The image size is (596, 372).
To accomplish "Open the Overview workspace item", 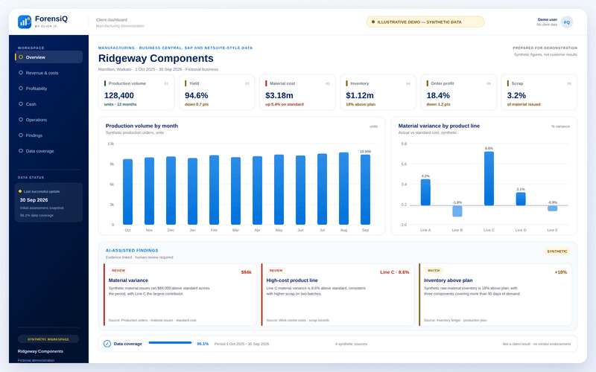I will tap(48, 57).
